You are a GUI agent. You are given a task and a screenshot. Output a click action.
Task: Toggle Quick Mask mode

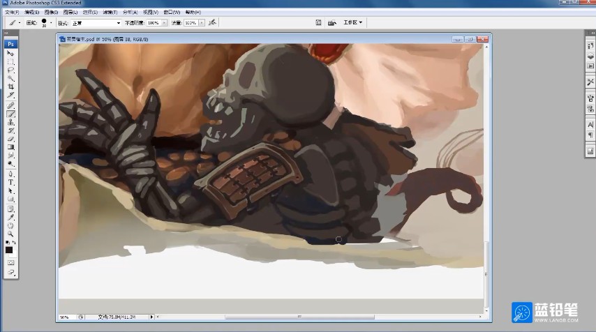click(x=10, y=262)
